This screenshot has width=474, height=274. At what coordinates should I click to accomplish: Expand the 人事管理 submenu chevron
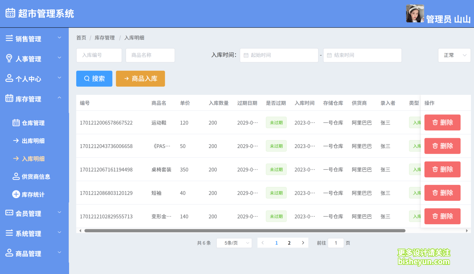pos(59,58)
